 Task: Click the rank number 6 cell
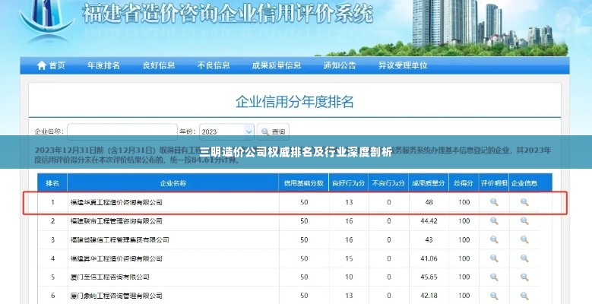tap(52, 296)
